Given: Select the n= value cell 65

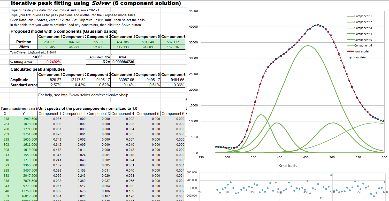Looking at the screenshot, I should (x=40, y=57).
